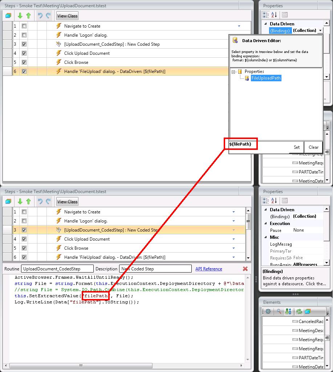Click coded step icon in lower step 3 row
This screenshot has width=333, height=372.
click(x=58, y=230)
